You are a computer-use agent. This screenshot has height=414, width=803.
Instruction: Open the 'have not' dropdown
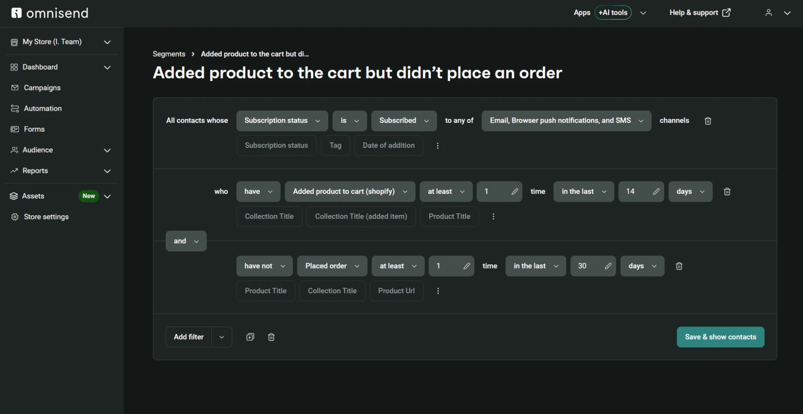pos(264,266)
